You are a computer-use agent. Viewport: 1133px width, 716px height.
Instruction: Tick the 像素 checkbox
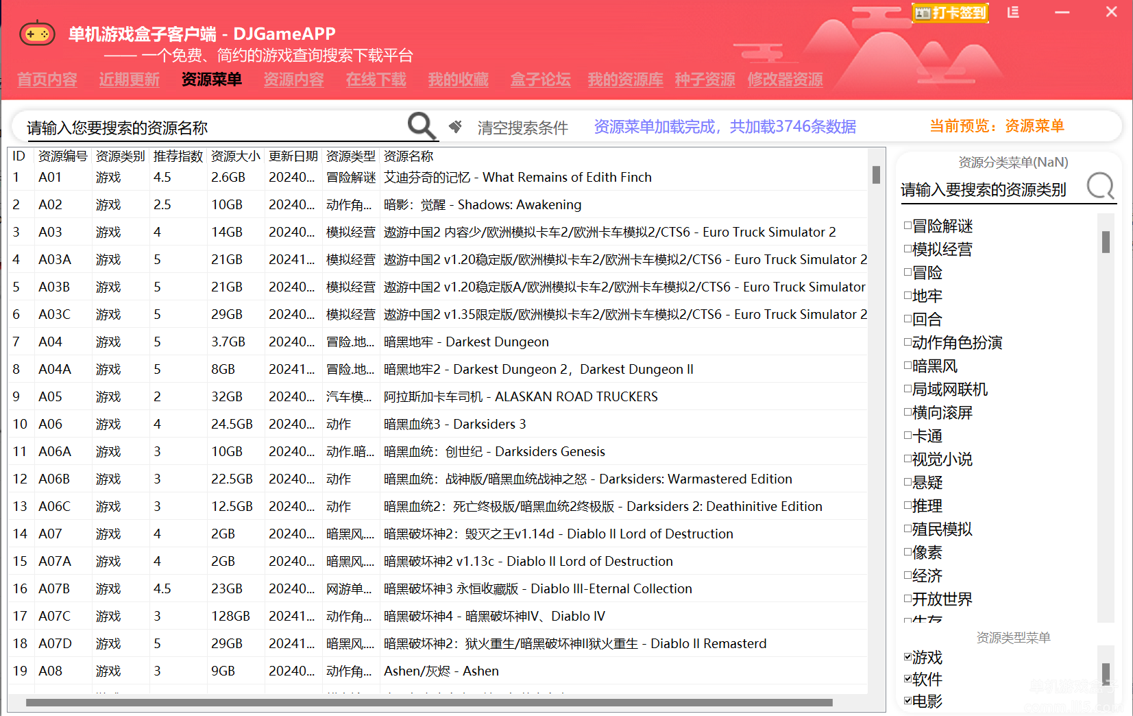[x=907, y=551]
